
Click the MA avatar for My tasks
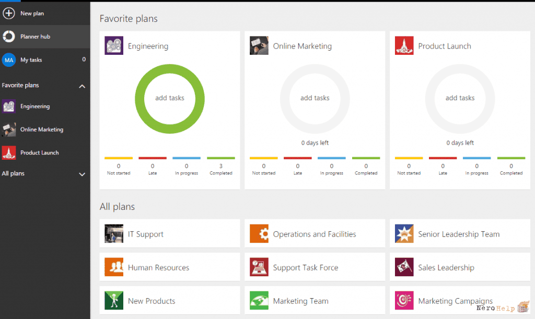point(9,60)
